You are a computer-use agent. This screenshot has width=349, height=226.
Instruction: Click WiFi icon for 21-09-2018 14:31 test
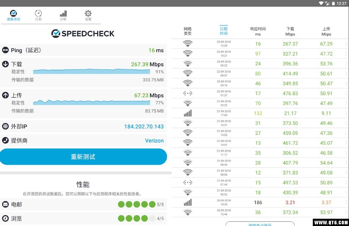(x=188, y=123)
